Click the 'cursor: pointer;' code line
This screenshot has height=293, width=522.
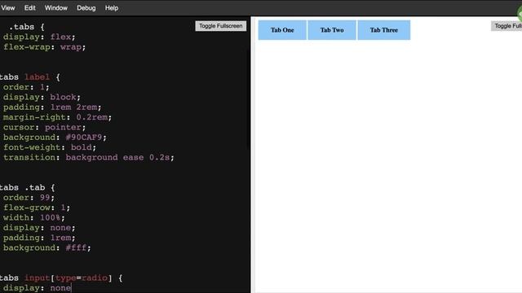click(x=44, y=127)
